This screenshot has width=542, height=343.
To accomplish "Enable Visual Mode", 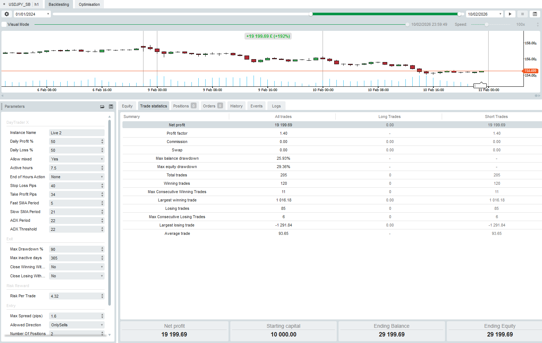I will pos(4,24).
